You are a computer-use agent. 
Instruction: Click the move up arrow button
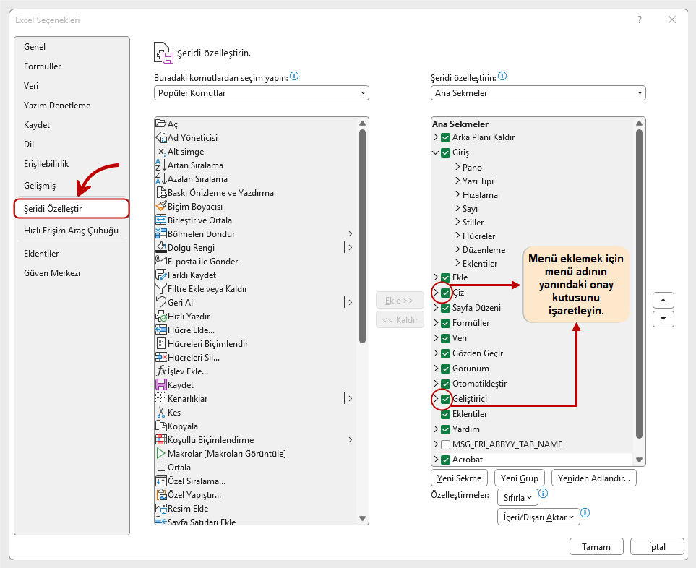point(663,301)
